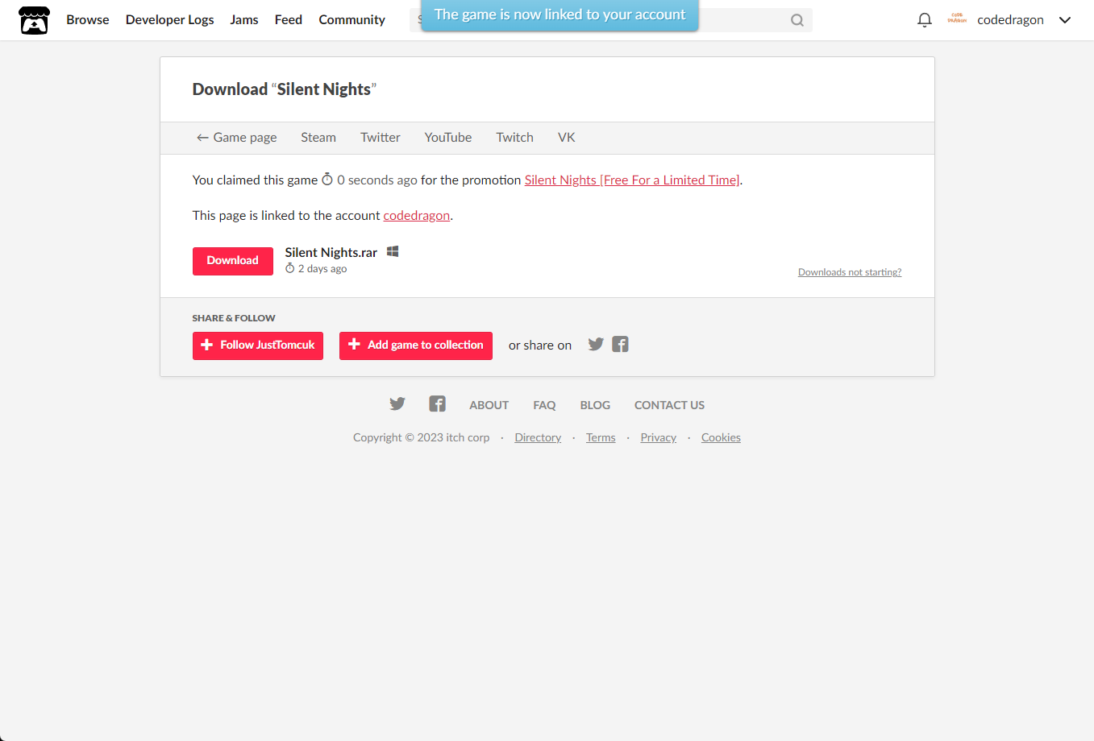Share on Facebook icon beside share text

click(620, 345)
